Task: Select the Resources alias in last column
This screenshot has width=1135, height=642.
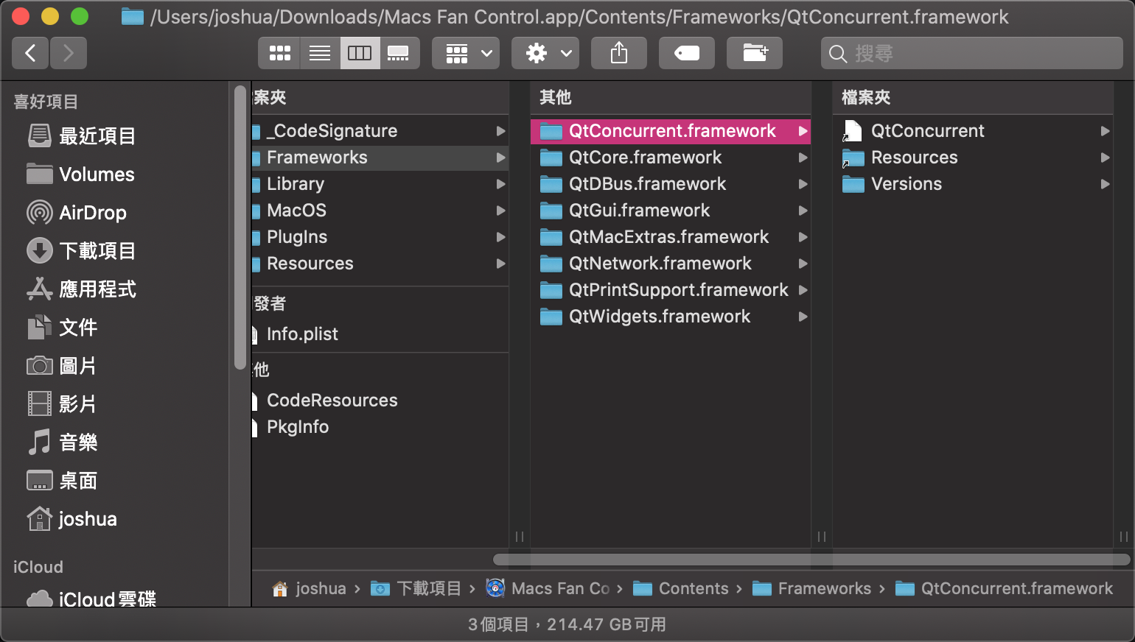Action: pos(973,158)
